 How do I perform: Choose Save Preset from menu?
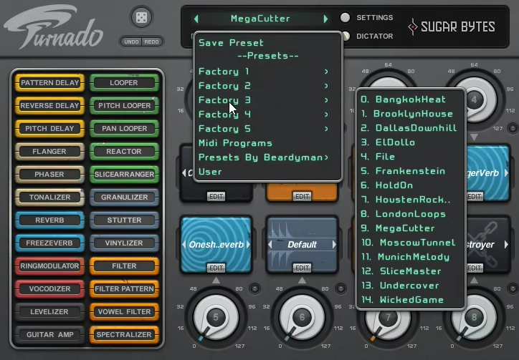click(x=231, y=43)
